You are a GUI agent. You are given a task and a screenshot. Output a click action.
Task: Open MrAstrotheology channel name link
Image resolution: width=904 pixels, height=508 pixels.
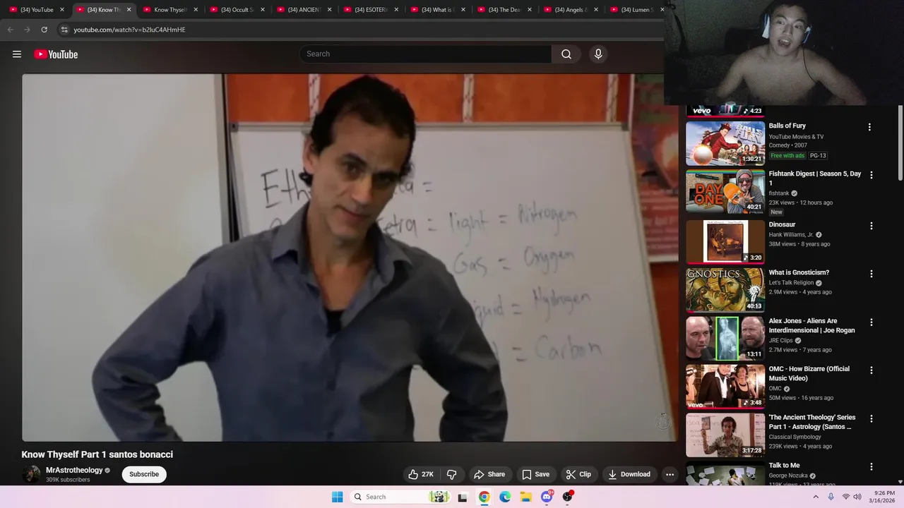coord(74,470)
